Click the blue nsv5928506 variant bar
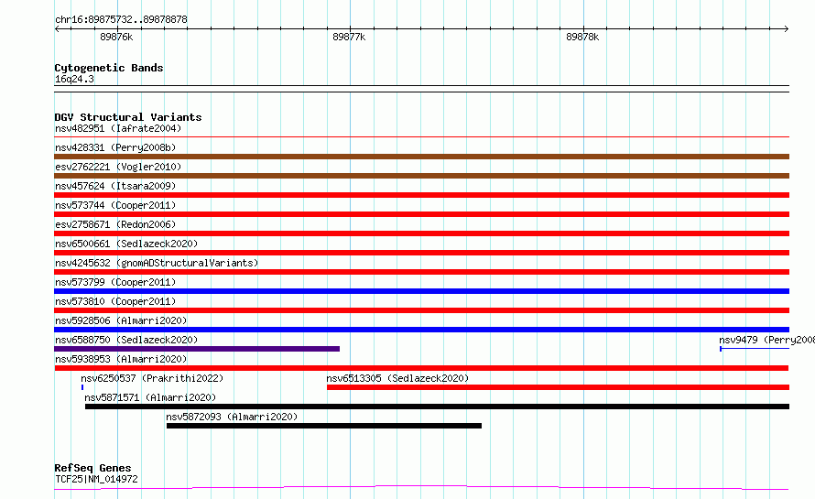The height and width of the screenshot is (499, 815). pos(421,330)
